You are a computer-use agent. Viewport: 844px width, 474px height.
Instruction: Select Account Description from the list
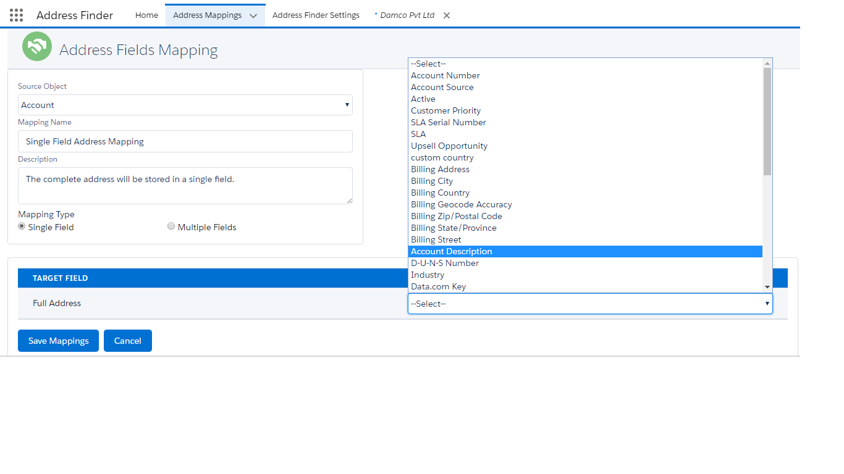[451, 251]
